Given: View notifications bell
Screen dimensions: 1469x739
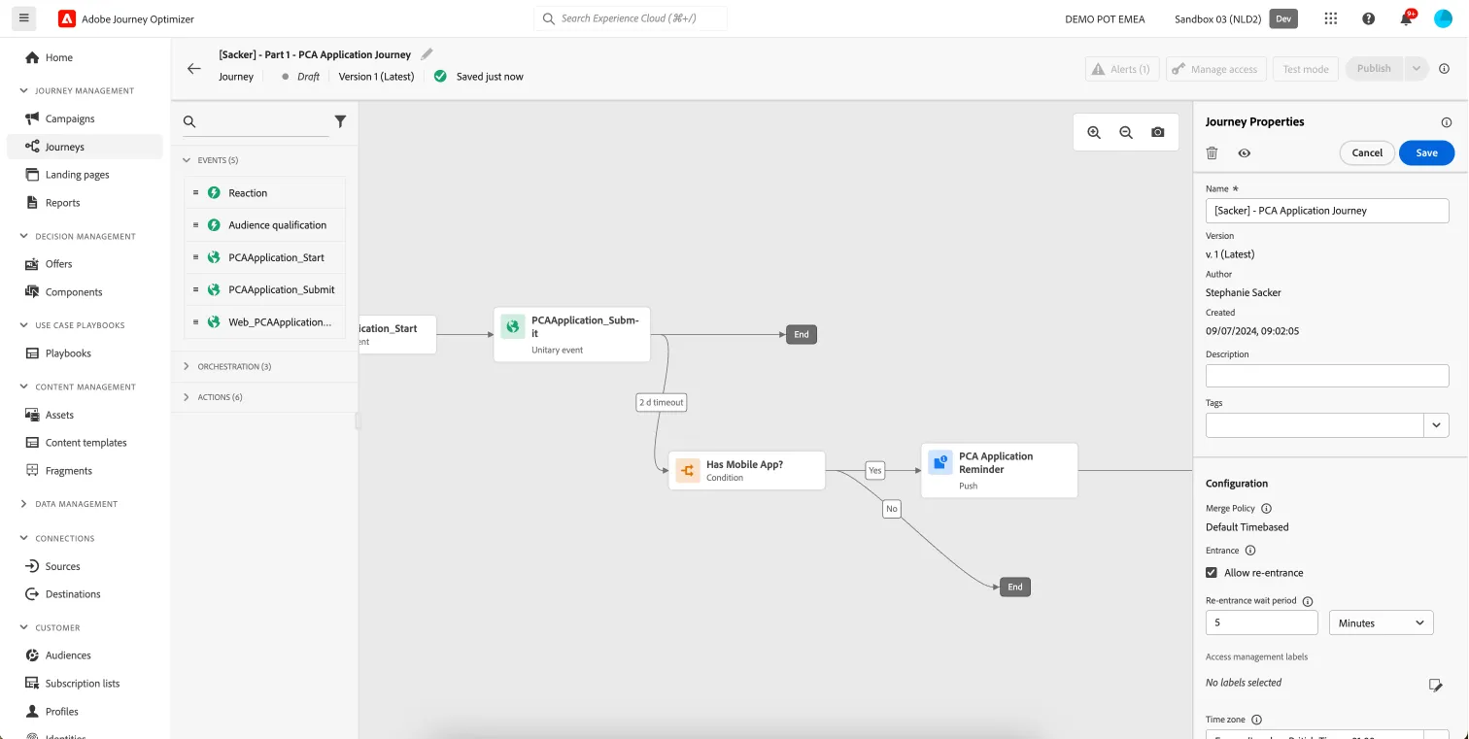Looking at the screenshot, I should 1406,18.
